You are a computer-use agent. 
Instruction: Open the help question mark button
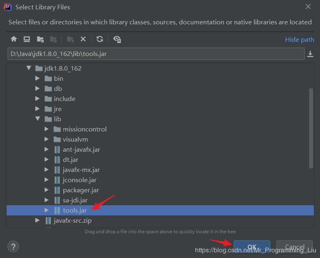pyautogui.click(x=13, y=247)
